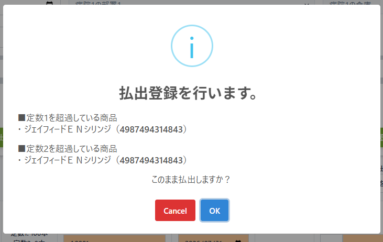383x242 pixels.
Task: Confirm the dispensing with the OK button
Action: point(214,210)
